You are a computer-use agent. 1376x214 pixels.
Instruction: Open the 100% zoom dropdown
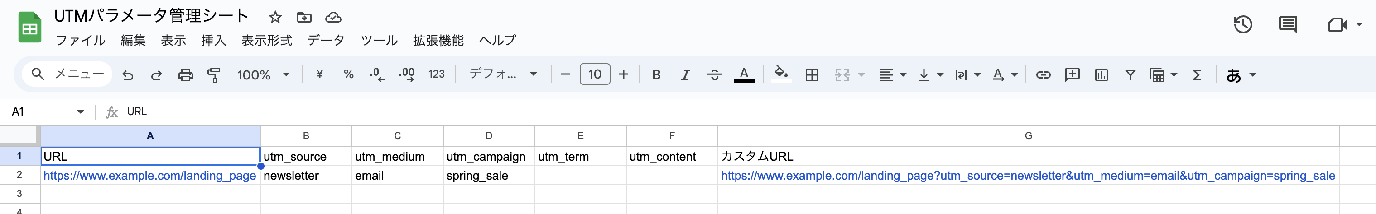pos(263,74)
